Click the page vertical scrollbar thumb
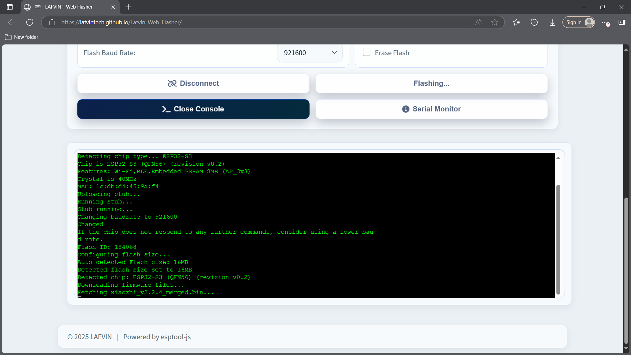631x355 pixels. [626, 270]
